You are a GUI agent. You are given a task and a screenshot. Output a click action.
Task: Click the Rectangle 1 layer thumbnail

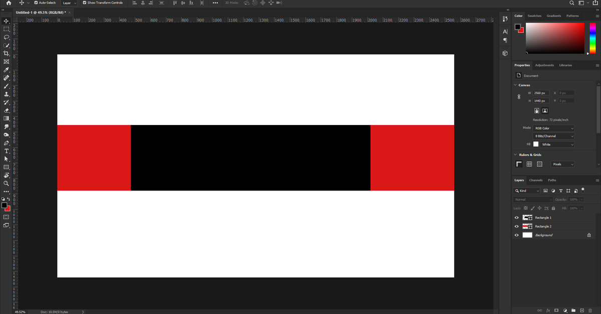527,218
